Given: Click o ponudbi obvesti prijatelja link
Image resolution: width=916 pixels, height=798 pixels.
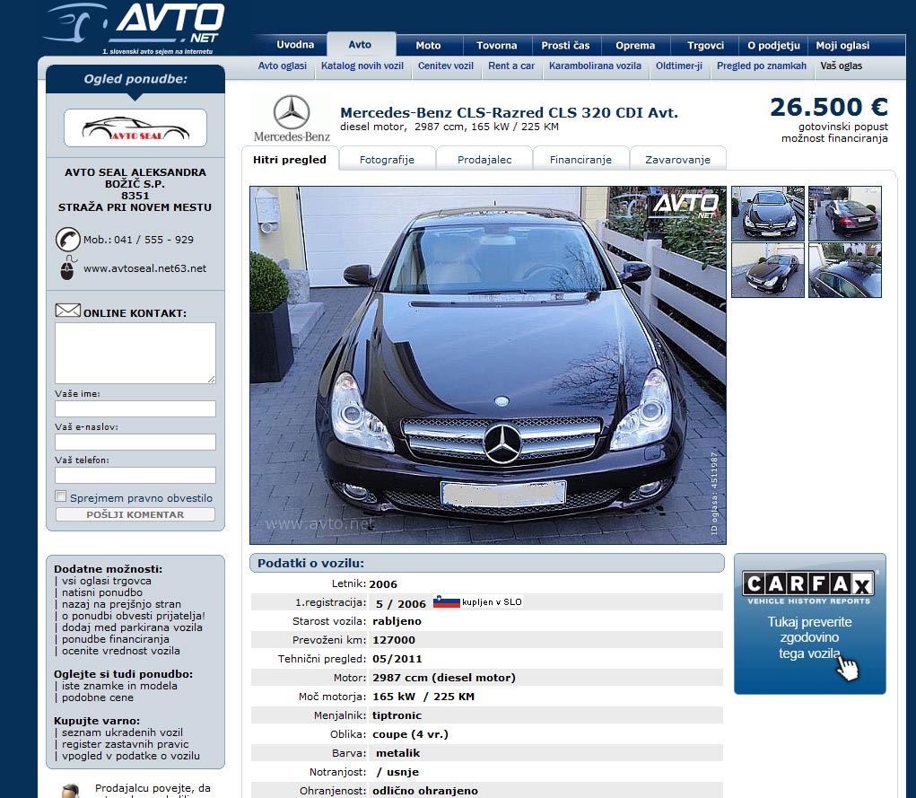Looking at the screenshot, I should [133, 616].
